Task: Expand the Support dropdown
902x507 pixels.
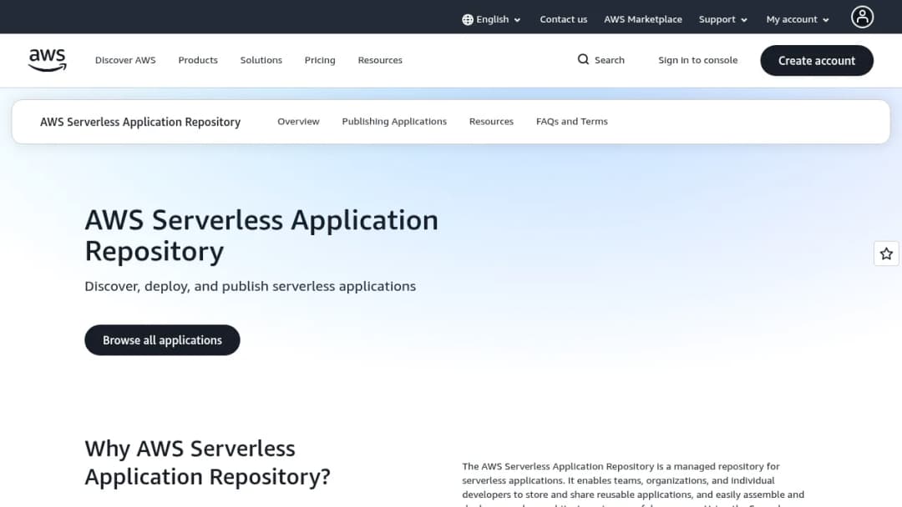Action: [x=723, y=19]
